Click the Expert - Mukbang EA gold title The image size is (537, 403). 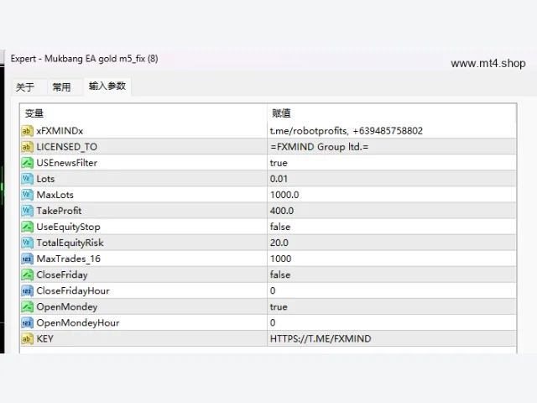pos(84,59)
